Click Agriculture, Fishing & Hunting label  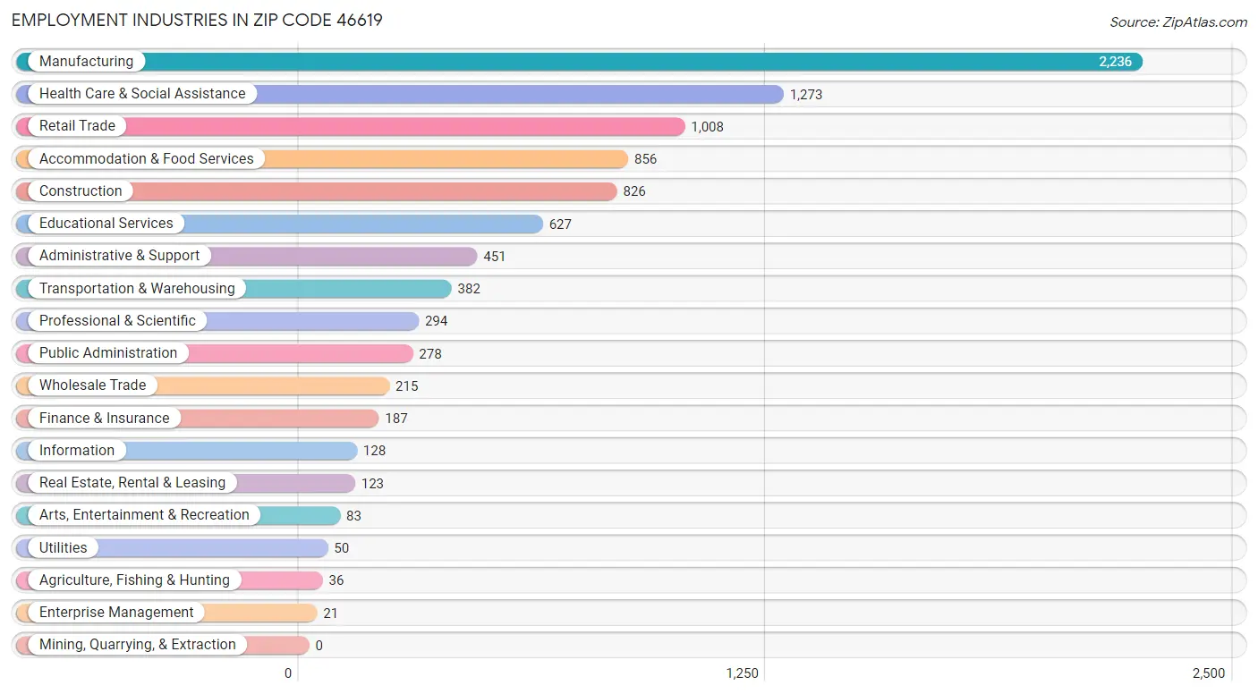134,580
